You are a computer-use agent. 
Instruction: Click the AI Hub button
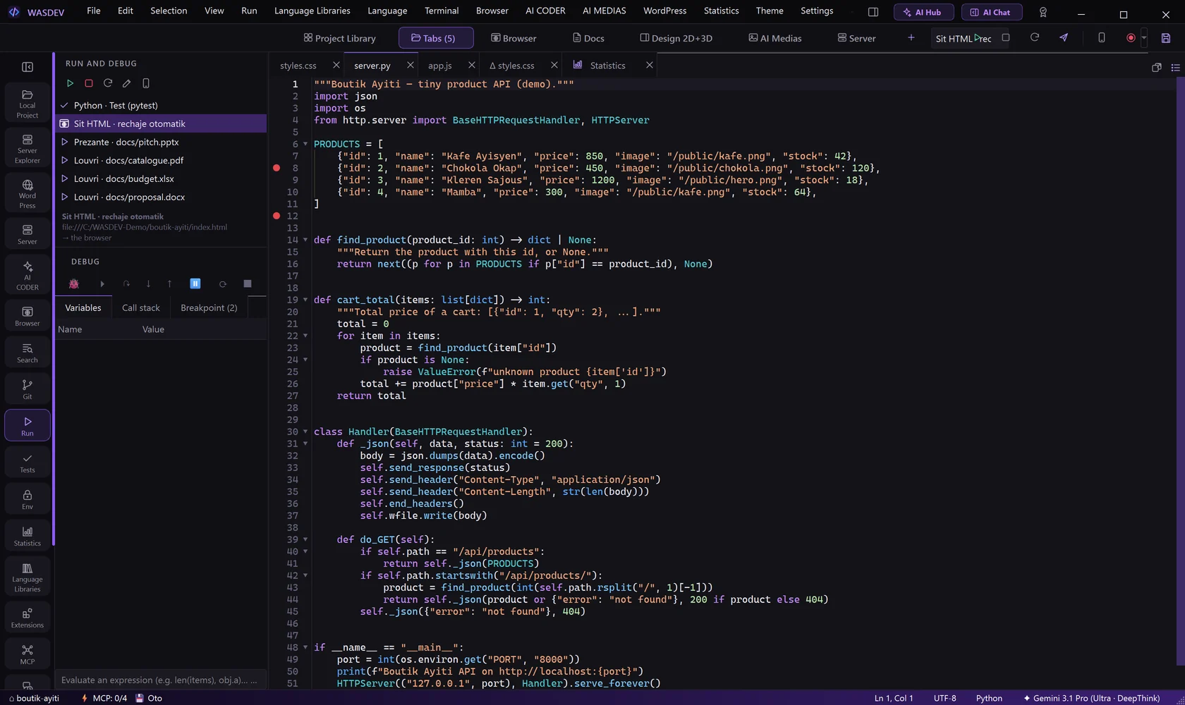pos(923,12)
